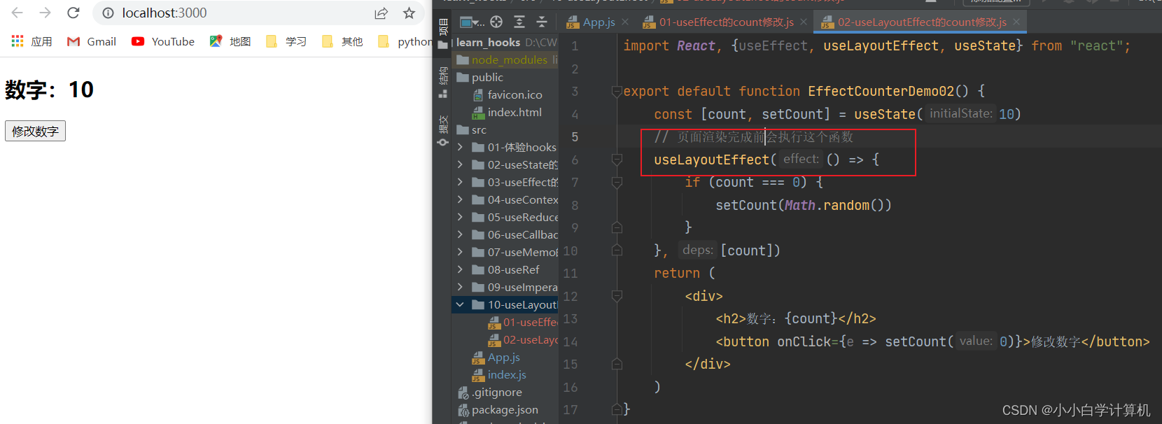Expand the 04-useContext folder
The image size is (1162, 424).
460,199
